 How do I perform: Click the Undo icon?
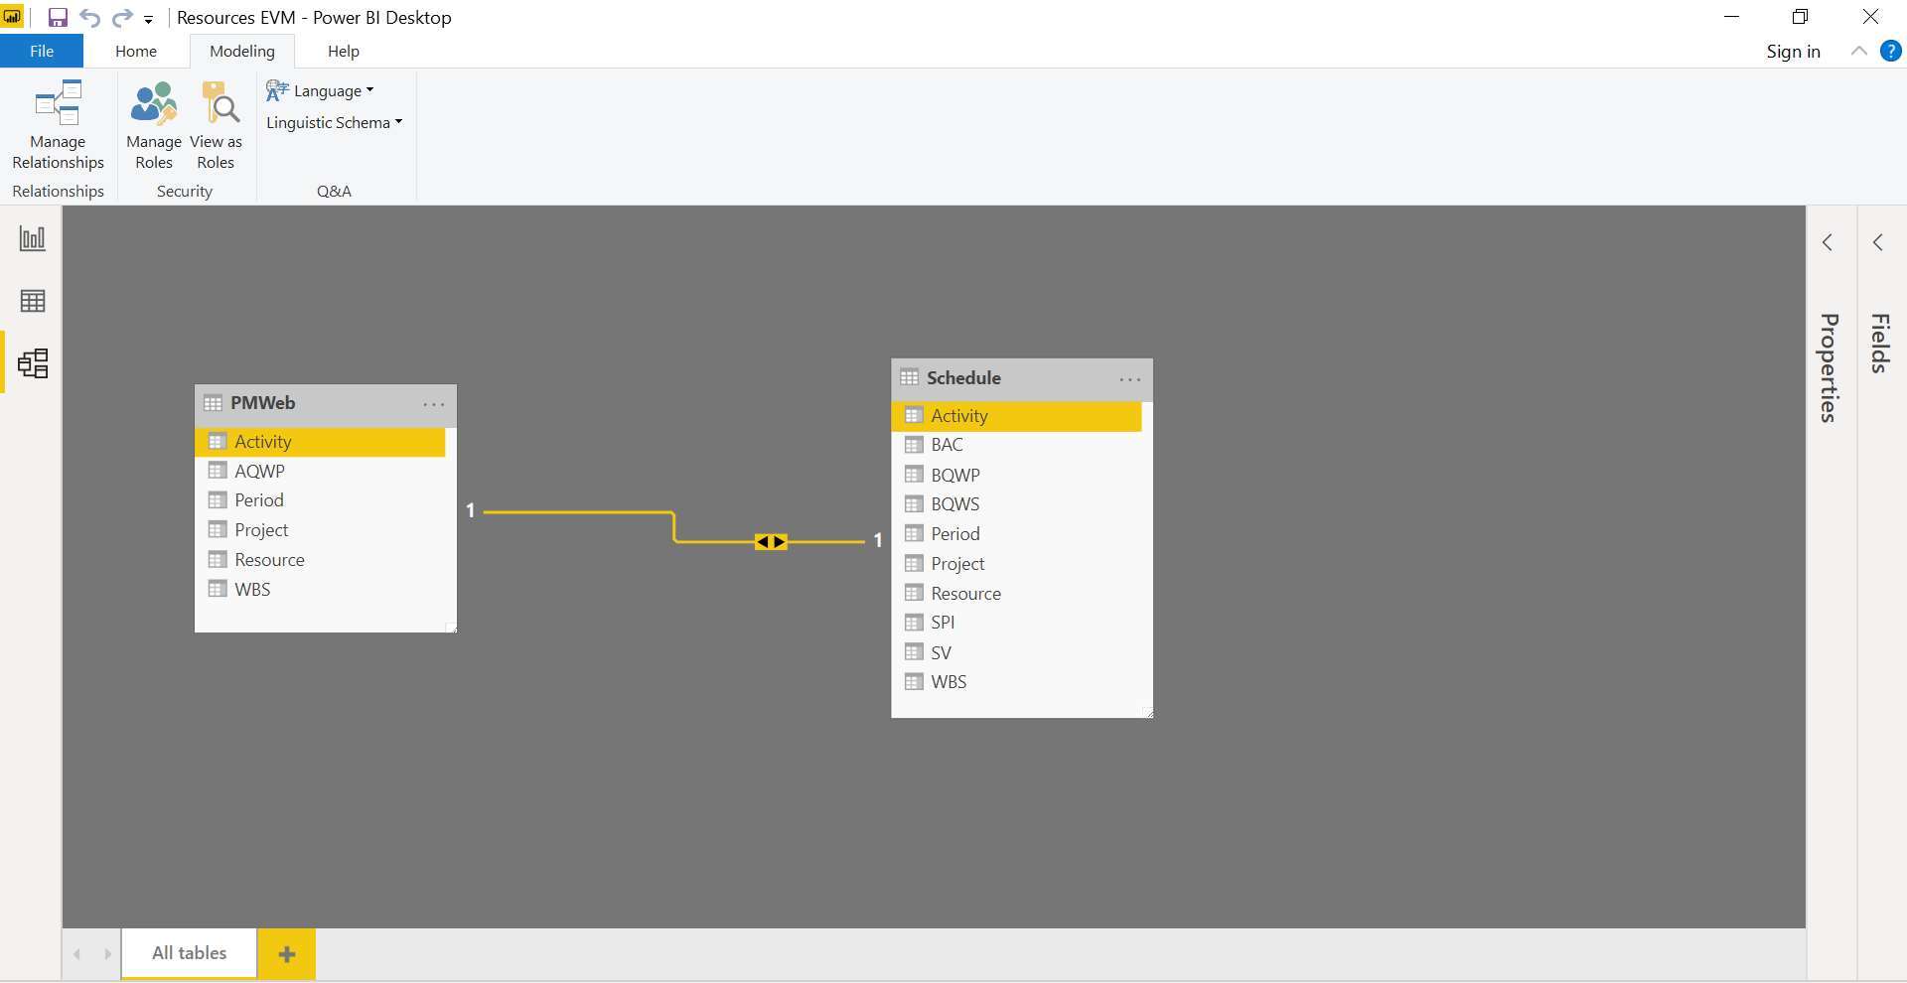(89, 17)
